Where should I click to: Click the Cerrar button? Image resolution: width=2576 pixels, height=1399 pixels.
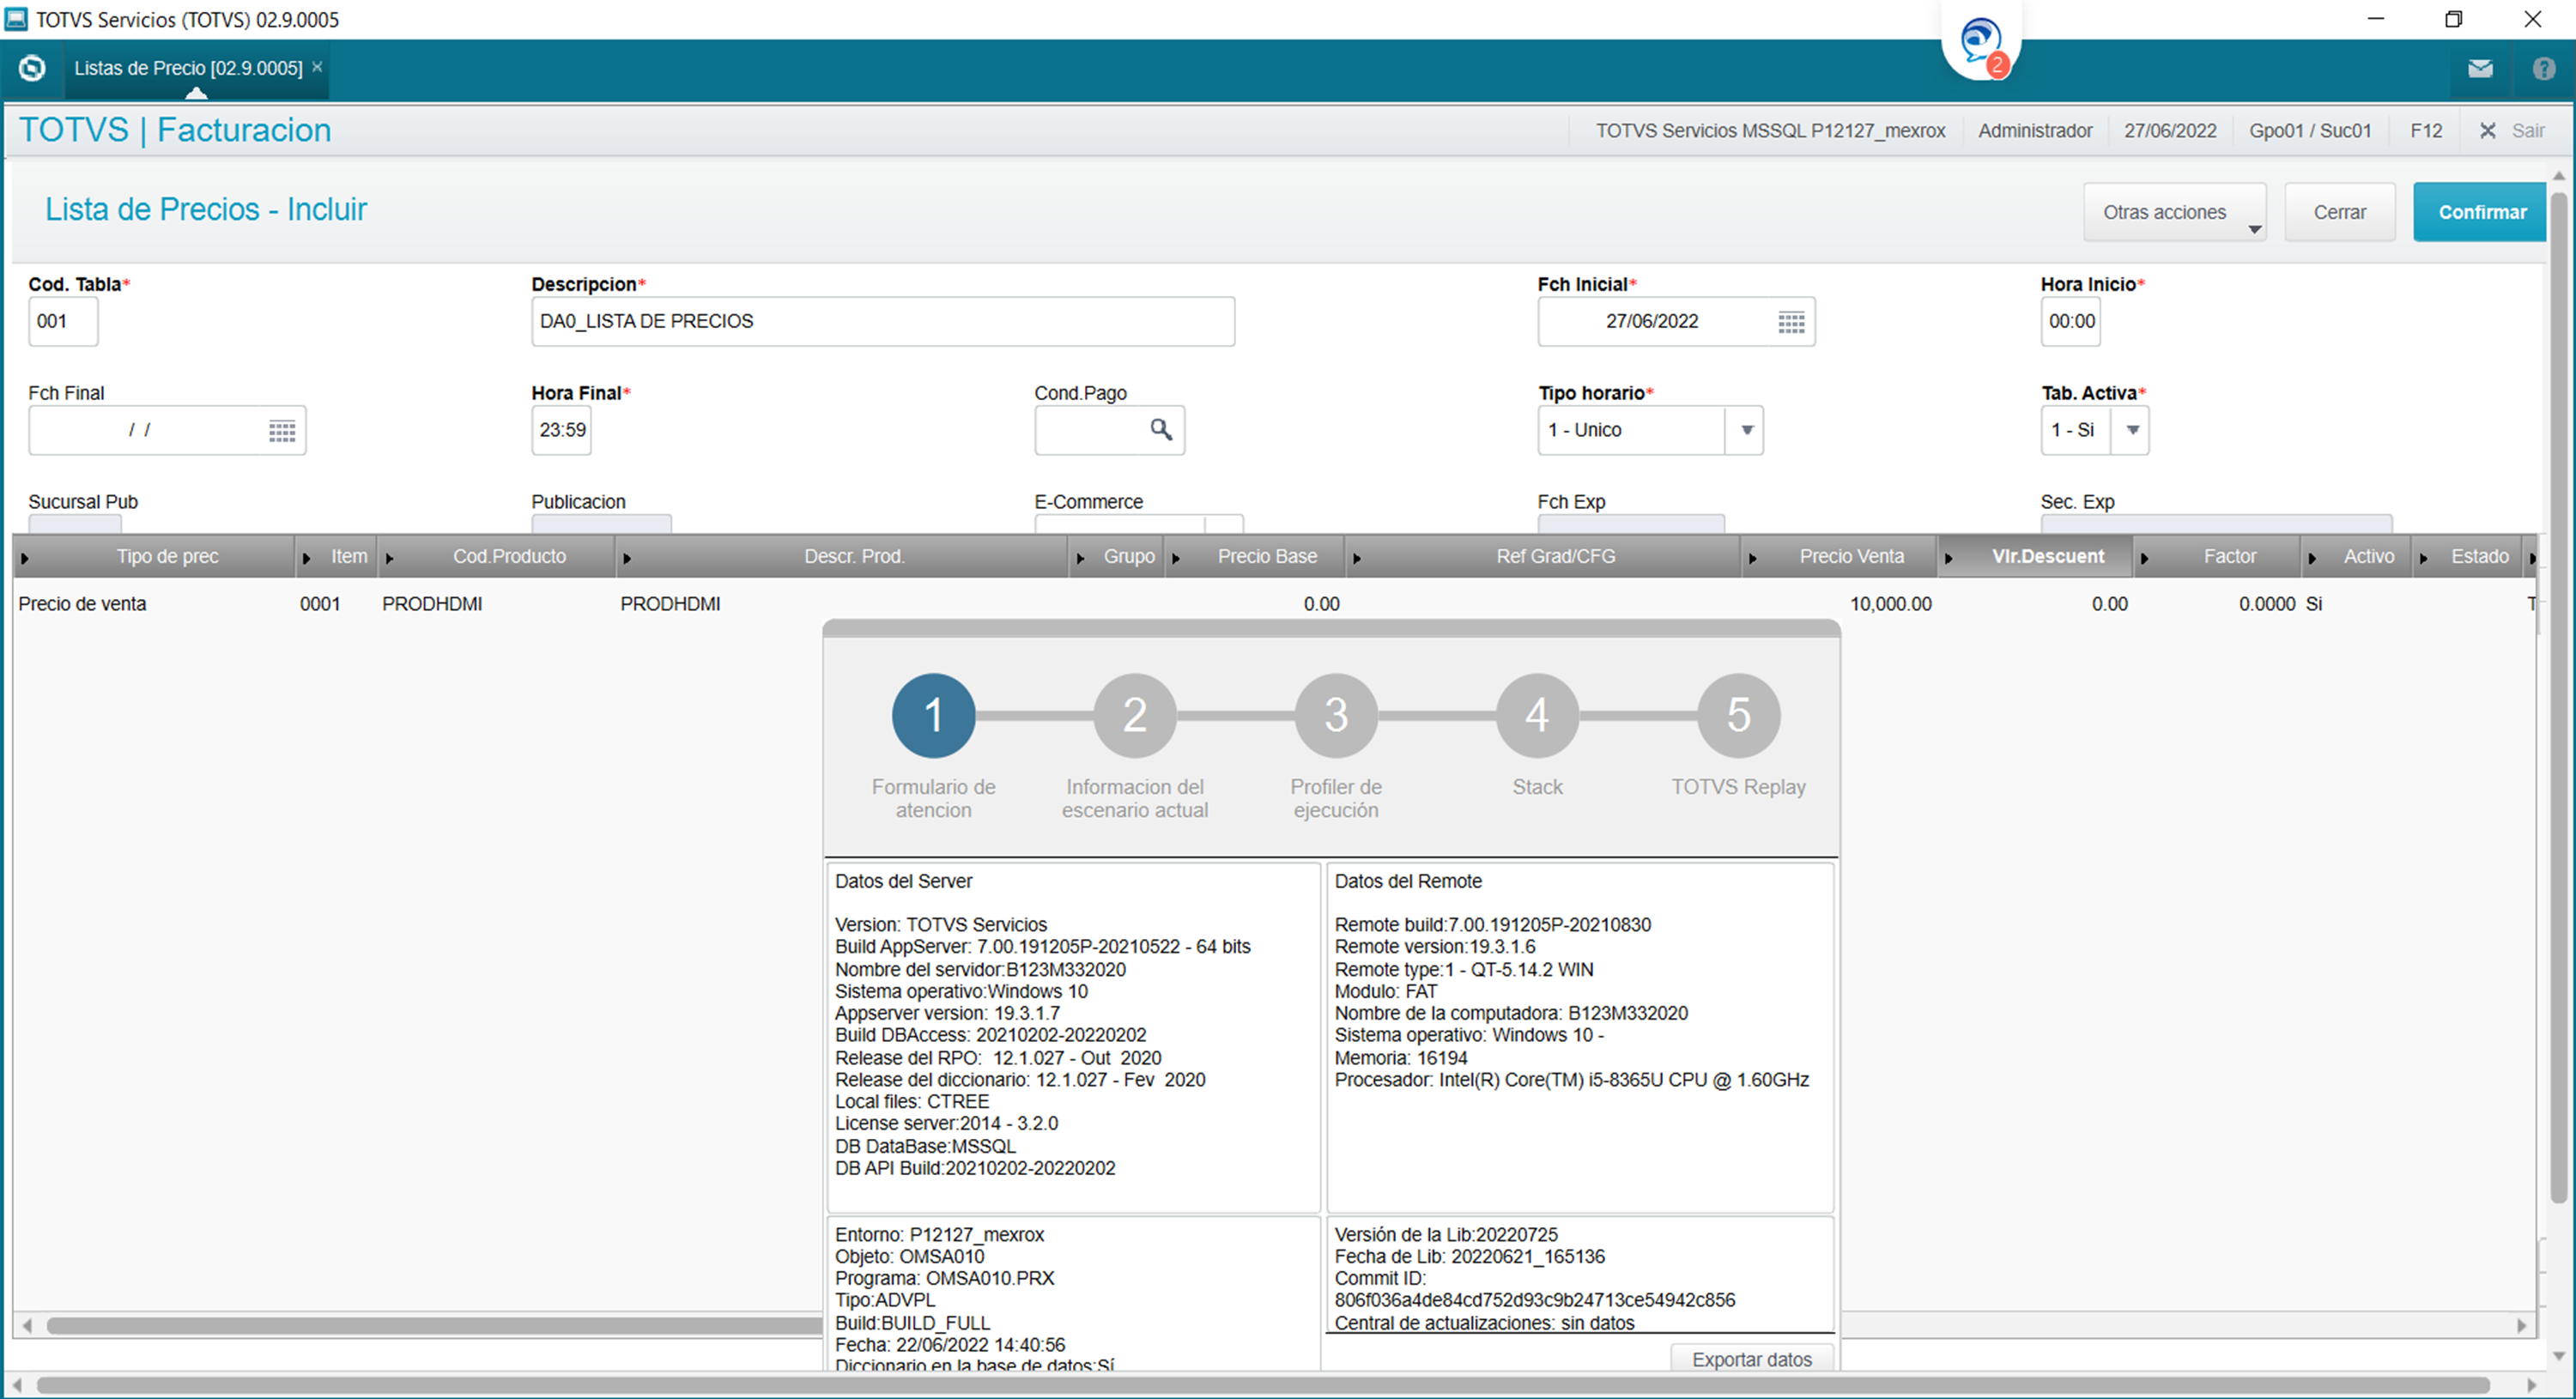tap(2339, 212)
